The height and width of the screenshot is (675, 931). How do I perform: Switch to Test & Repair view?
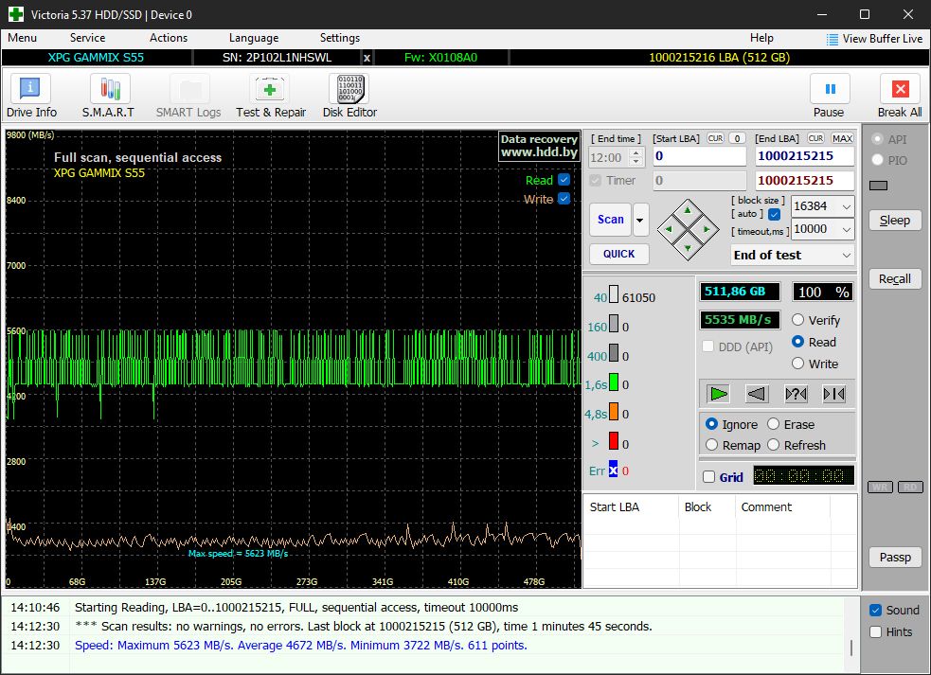270,97
